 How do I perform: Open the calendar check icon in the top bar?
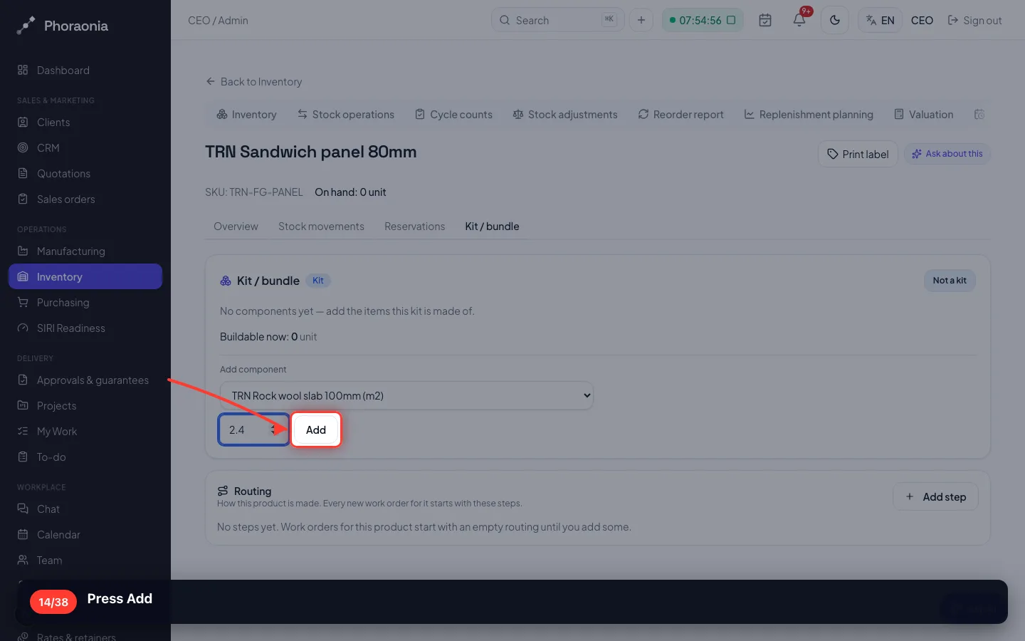(765, 20)
